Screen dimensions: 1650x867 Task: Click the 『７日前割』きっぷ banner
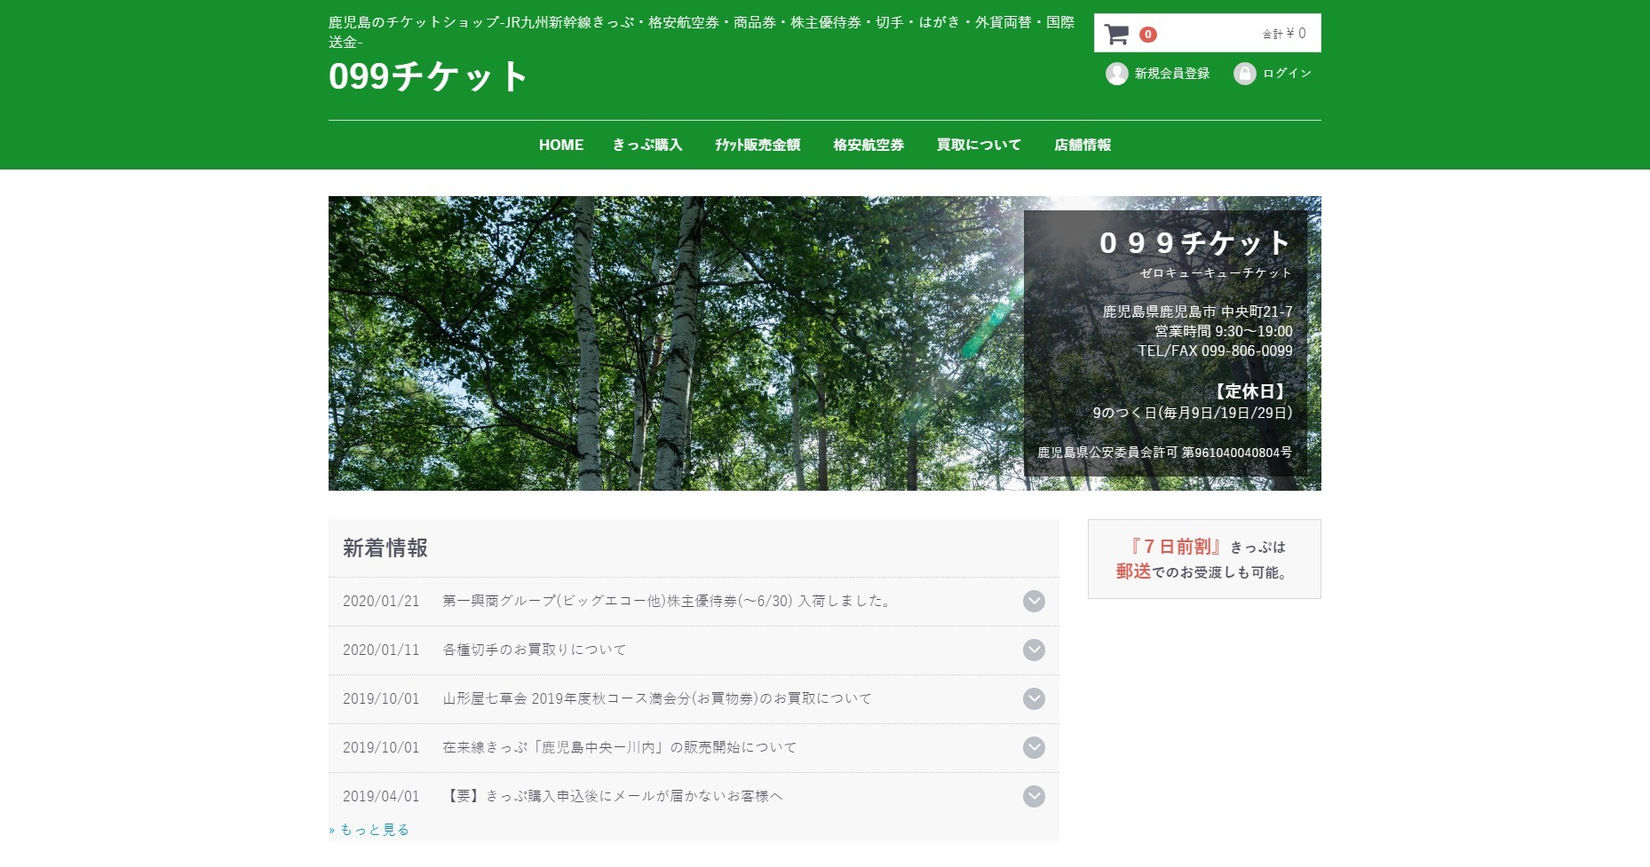(x=1204, y=559)
